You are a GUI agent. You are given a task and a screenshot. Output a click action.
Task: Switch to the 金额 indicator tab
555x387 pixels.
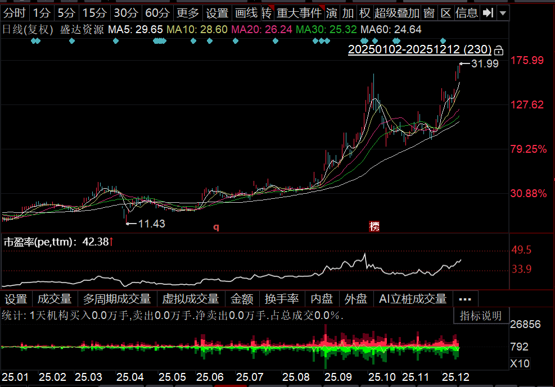[x=242, y=299]
